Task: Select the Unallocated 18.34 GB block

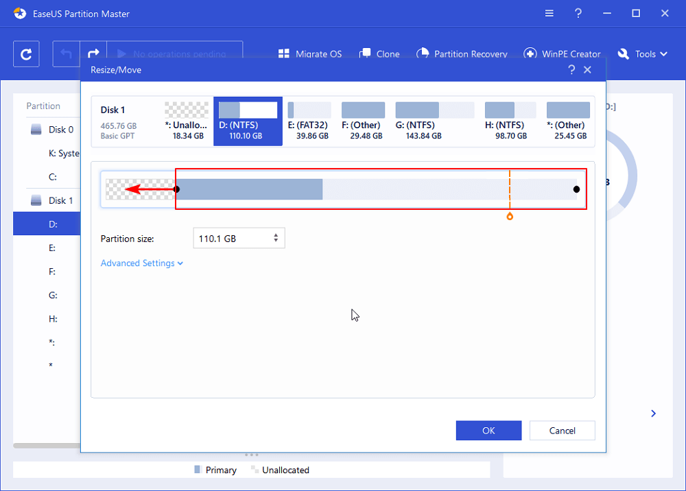Action: pyautogui.click(x=187, y=121)
